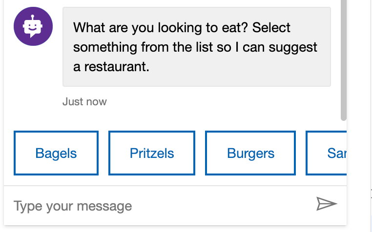Choose the Bagels quick reply
This screenshot has width=372, height=232.
[x=56, y=153]
